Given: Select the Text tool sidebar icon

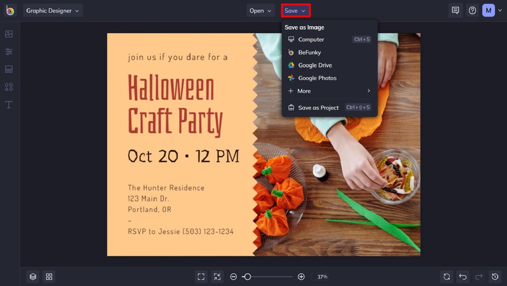Looking at the screenshot, I should click(x=9, y=104).
